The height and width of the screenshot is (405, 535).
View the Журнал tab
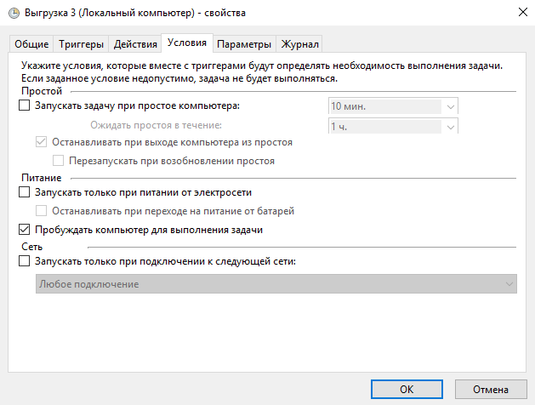(x=300, y=44)
